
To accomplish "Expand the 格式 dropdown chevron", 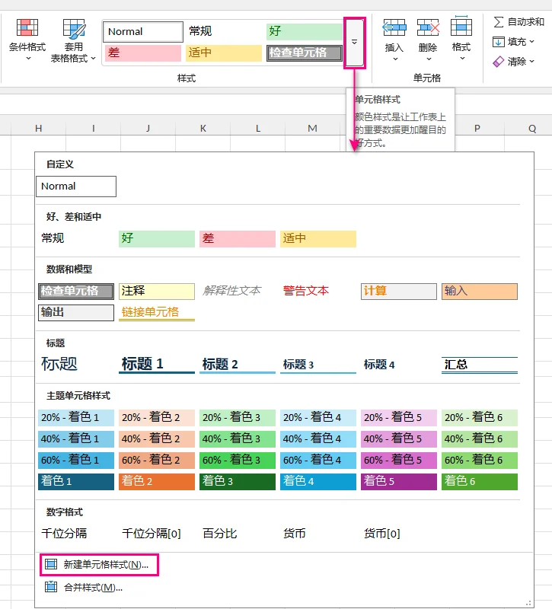I will pyautogui.click(x=462, y=59).
